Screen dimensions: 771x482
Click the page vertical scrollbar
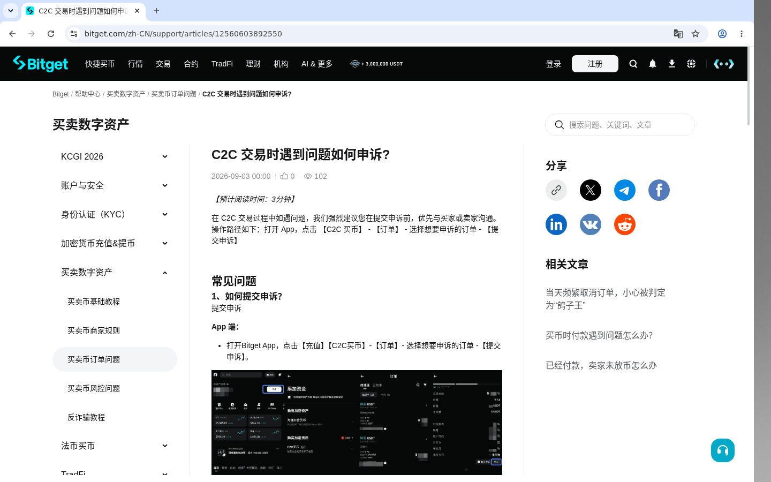pyautogui.click(x=749, y=86)
